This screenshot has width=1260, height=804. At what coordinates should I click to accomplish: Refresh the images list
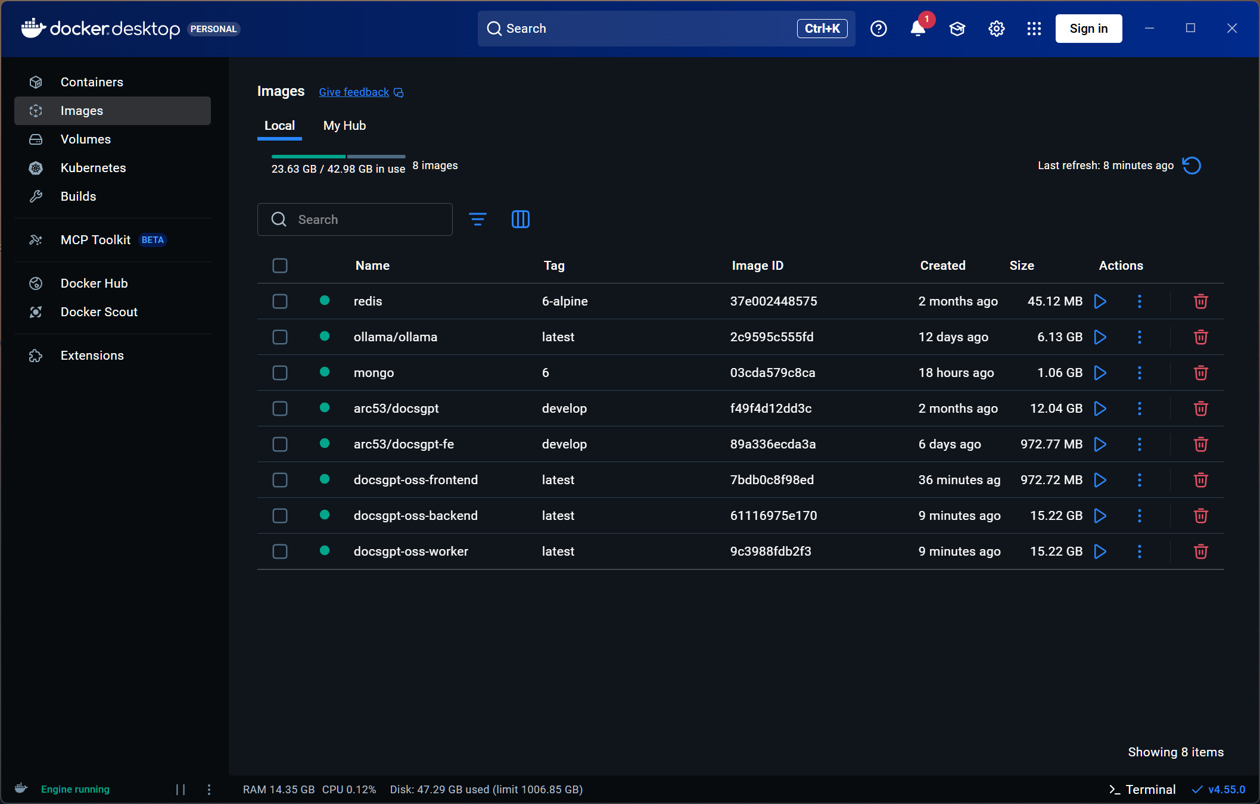click(1191, 166)
